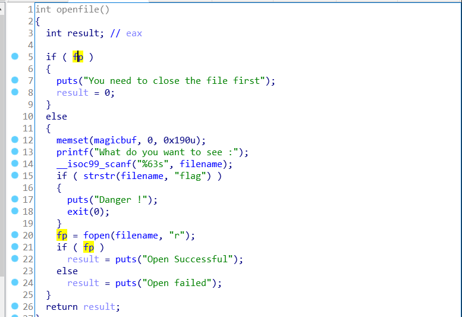This screenshot has height=317, width=462.
Task: Toggle breakpoint dot on line 17
Action: (15, 199)
